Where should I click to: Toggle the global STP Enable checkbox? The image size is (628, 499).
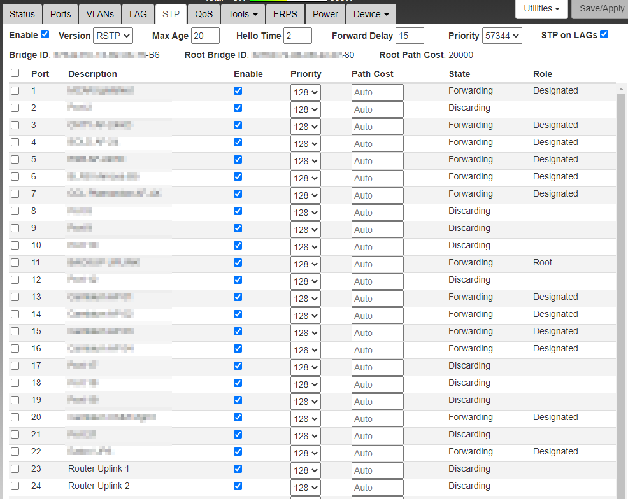45,34
